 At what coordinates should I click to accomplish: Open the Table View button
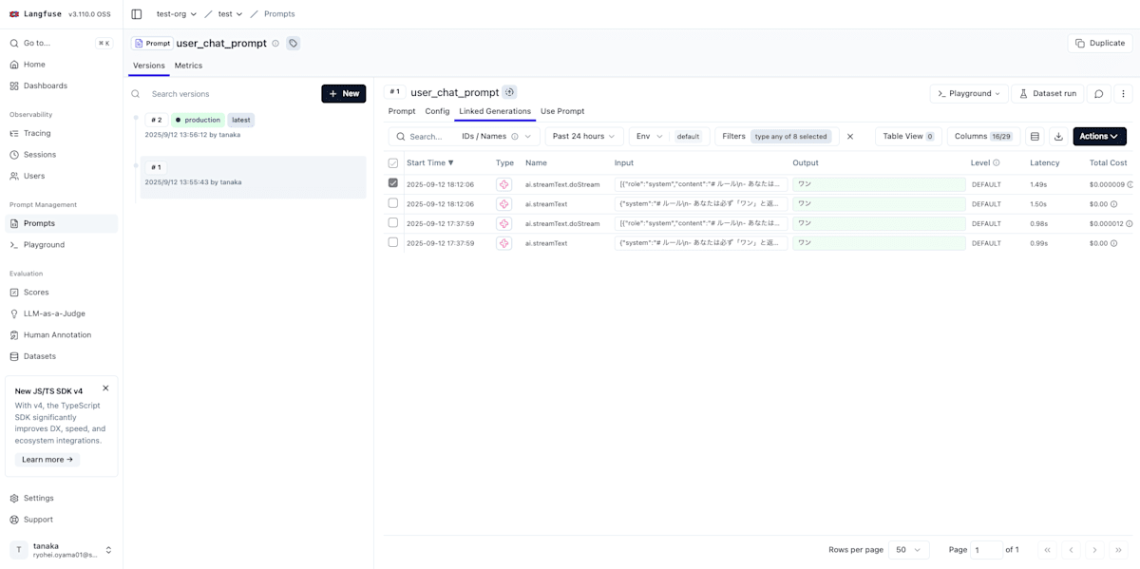click(908, 136)
